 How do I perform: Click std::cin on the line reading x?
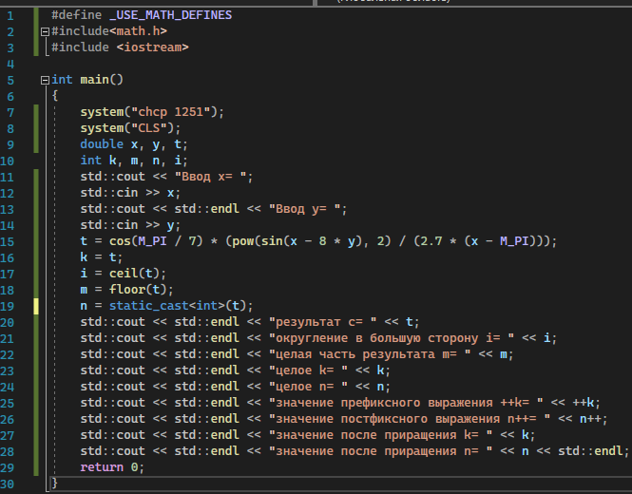click(109, 193)
